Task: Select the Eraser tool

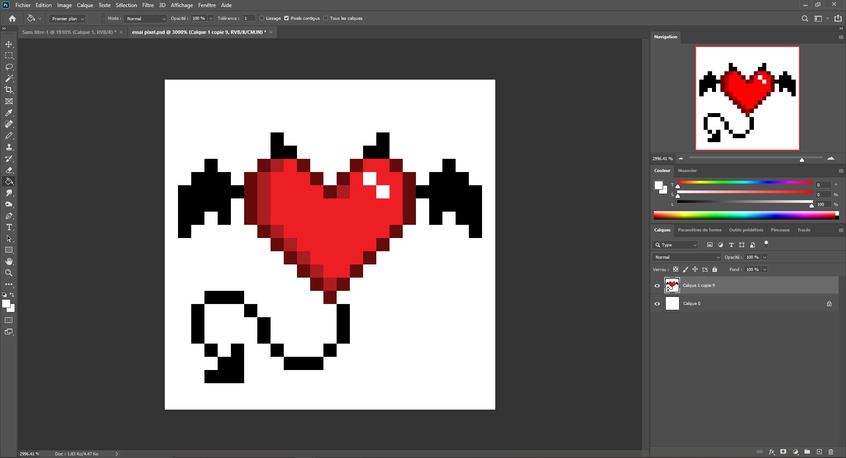Action: (9, 170)
